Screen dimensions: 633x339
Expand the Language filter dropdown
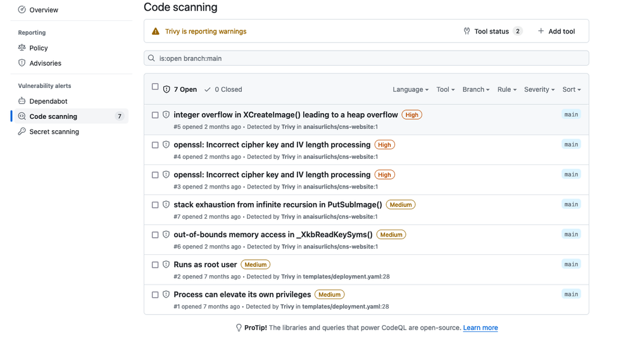410,90
